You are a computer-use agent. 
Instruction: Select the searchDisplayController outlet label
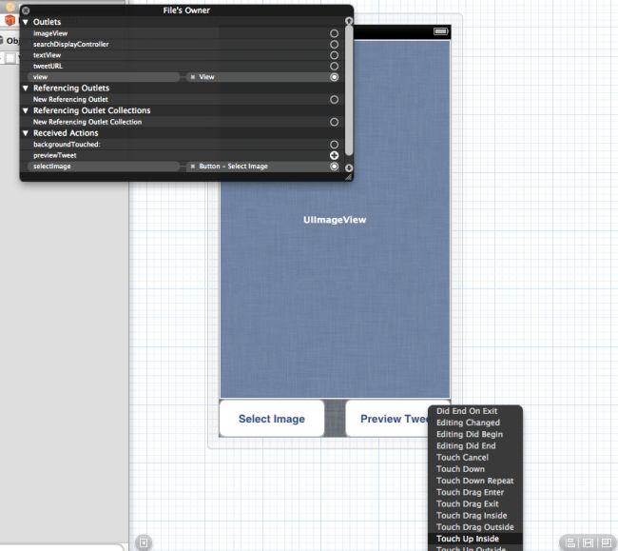click(71, 44)
